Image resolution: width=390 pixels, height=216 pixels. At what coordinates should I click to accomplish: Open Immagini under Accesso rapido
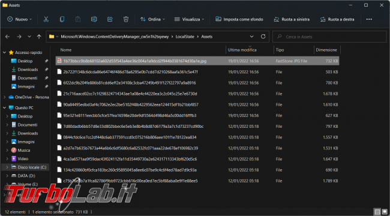(26, 86)
